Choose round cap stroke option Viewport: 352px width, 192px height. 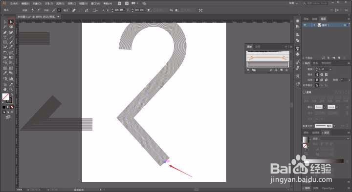coord(322,74)
